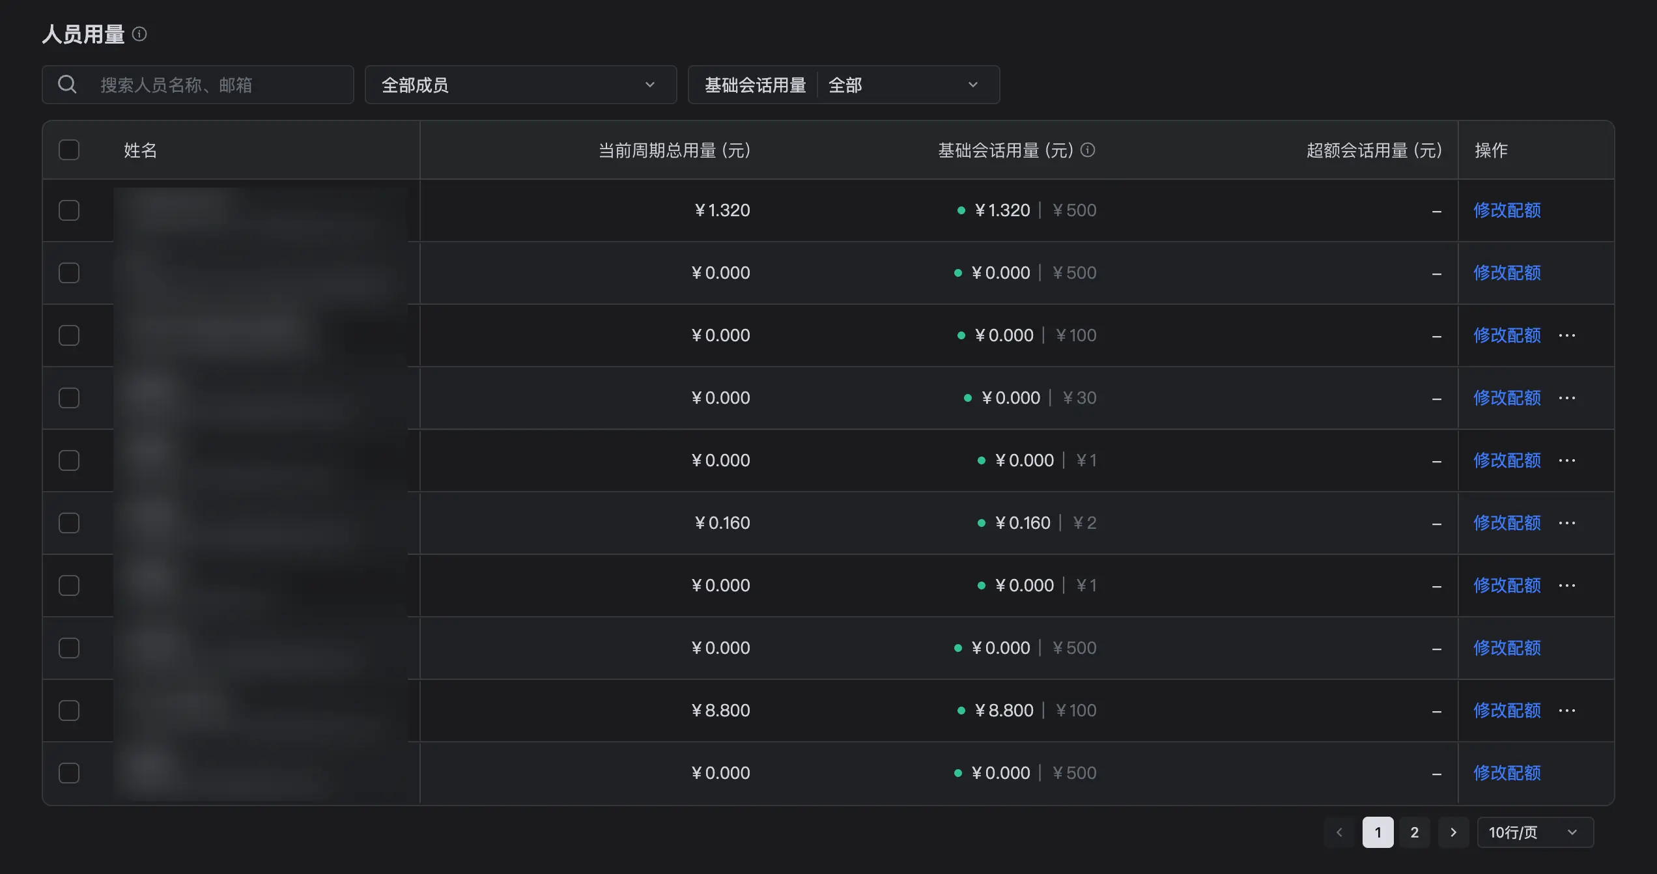Open more options for the ¥8.800 usage row
Screen dimensions: 1657x874
pyautogui.click(x=1567, y=711)
